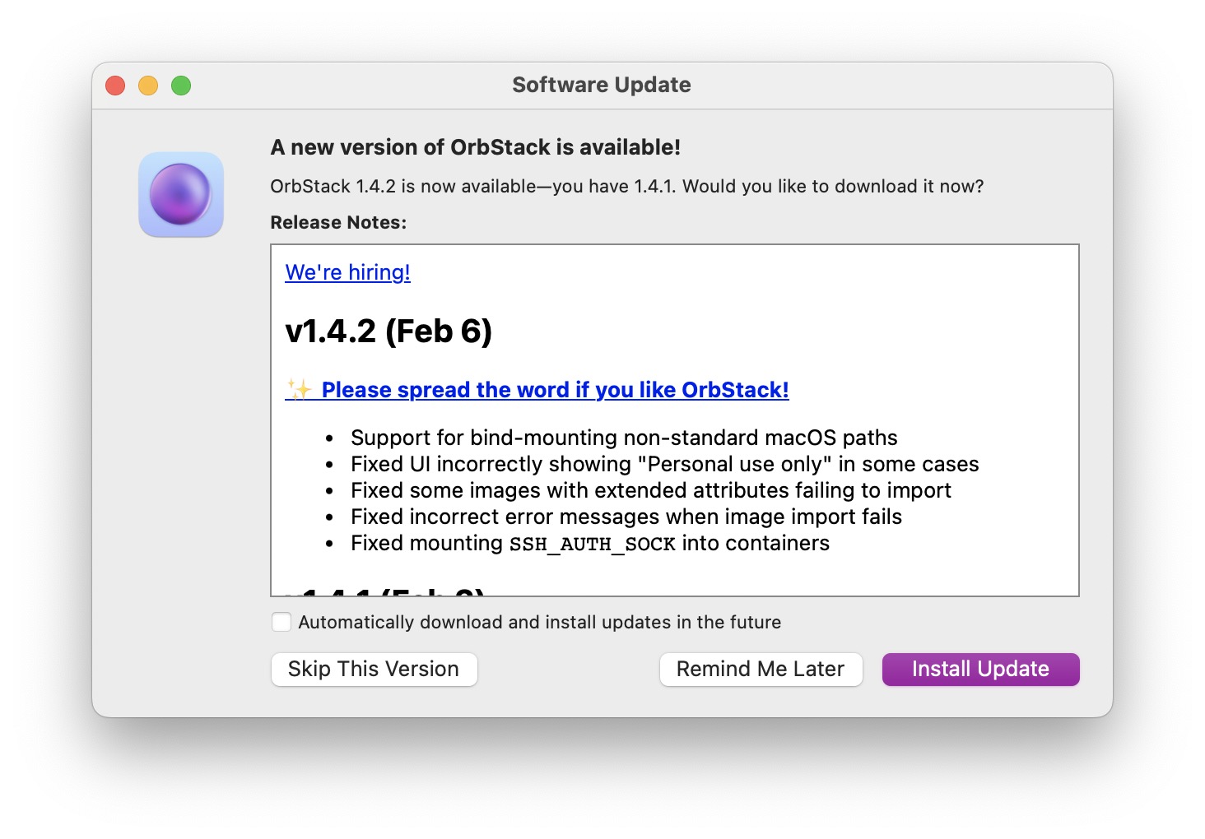Close the Software Update window
This screenshot has height=839, width=1205.
coord(115,86)
